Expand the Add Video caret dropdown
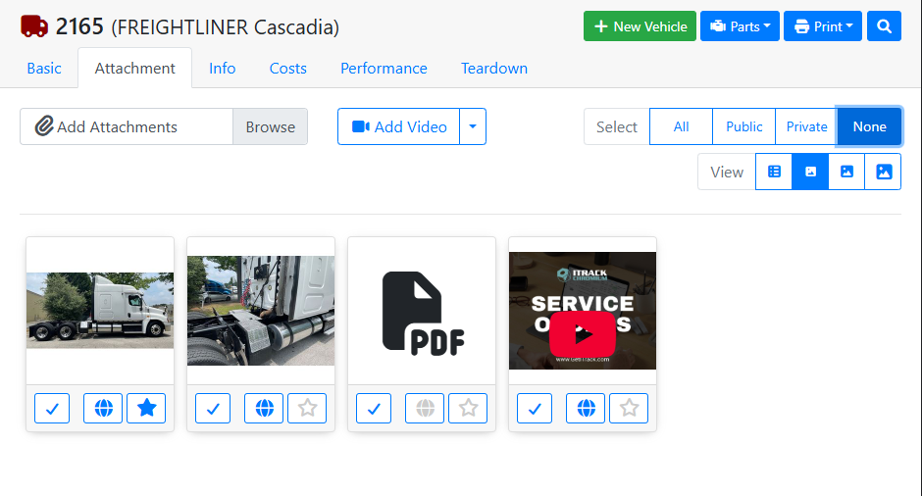This screenshot has width=922, height=496. 473,126
